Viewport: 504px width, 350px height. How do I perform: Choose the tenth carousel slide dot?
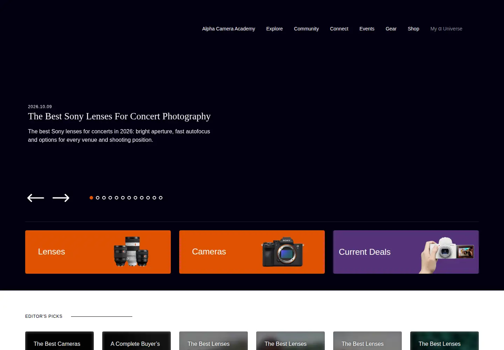pyautogui.click(x=148, y=198)
